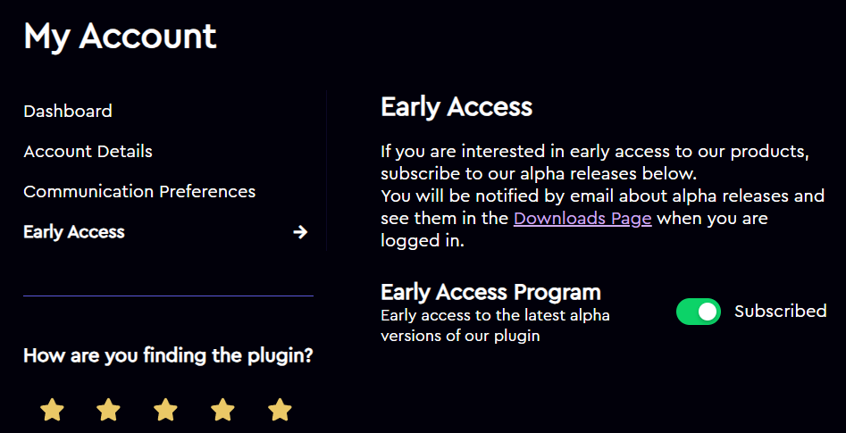Turn off the Early Access Program switch
This screenshot has width=846, height=433.
pyautogui.click(x=699, y=312)
